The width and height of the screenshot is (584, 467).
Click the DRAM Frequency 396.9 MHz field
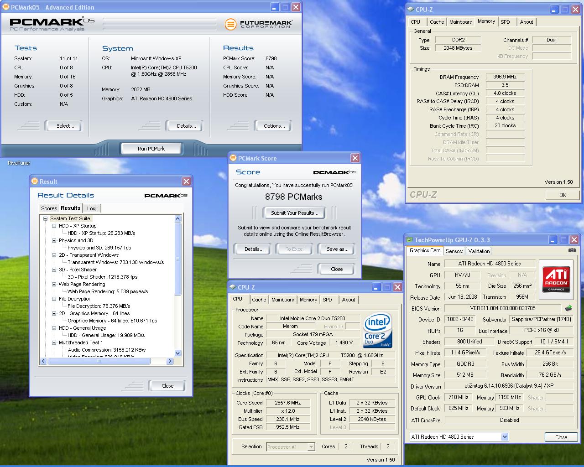coord(505,77)
